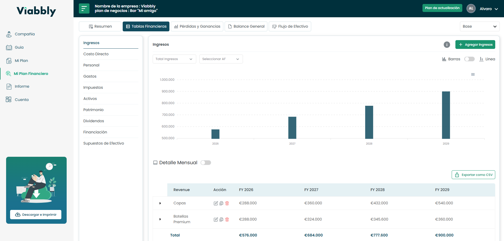The height and width of the screenshot is (241, 504).
Task: Click the info icon beside Agregar Ingresos
Action: [x=447, y=45]
